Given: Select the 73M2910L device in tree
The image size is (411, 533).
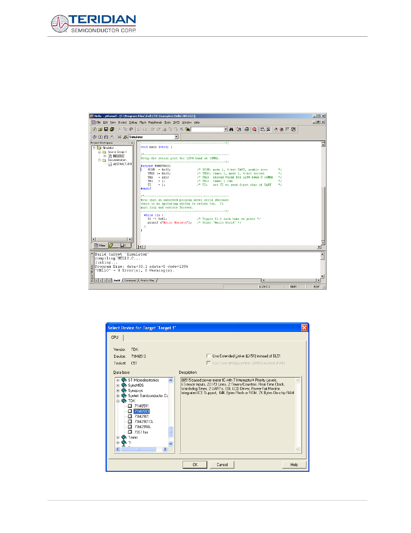Looking at the screenshot, I should pyautogui.click(x=143, y=427).
